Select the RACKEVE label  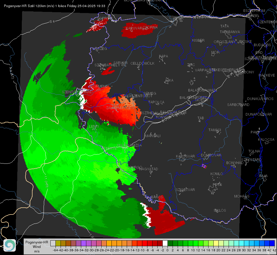267,75
